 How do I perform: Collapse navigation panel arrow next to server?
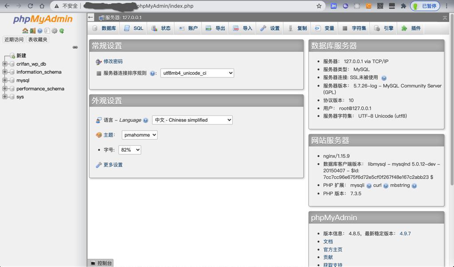(90, 17)
